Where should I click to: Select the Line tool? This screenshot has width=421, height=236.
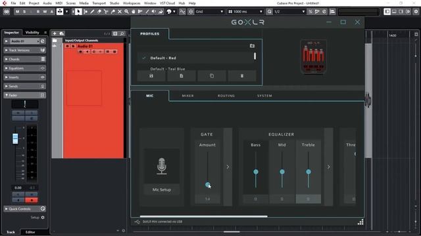[147, 12]
